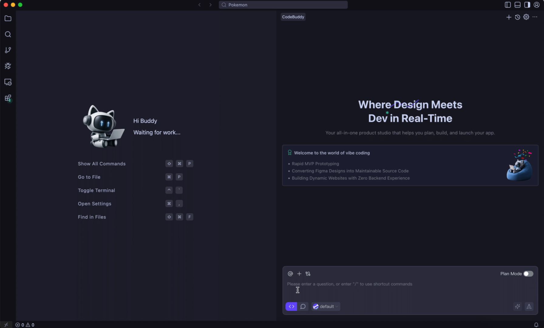Open CodeBuddy settings gear icon
Viewport: 544px width, 328px height.
526,17
